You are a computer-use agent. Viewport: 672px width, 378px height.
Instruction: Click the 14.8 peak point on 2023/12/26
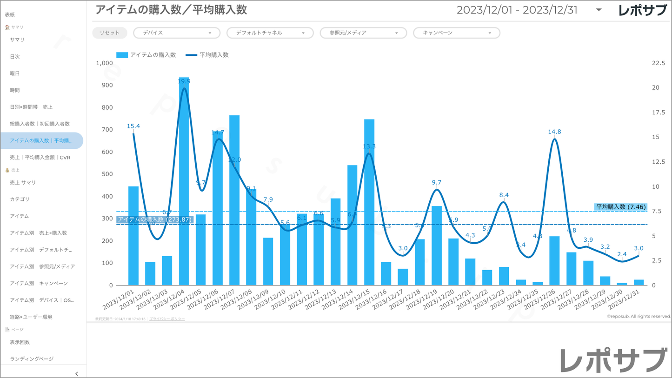click(554, 139)
